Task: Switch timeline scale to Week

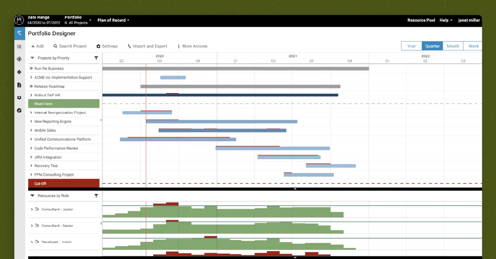Action: point(473,46)
